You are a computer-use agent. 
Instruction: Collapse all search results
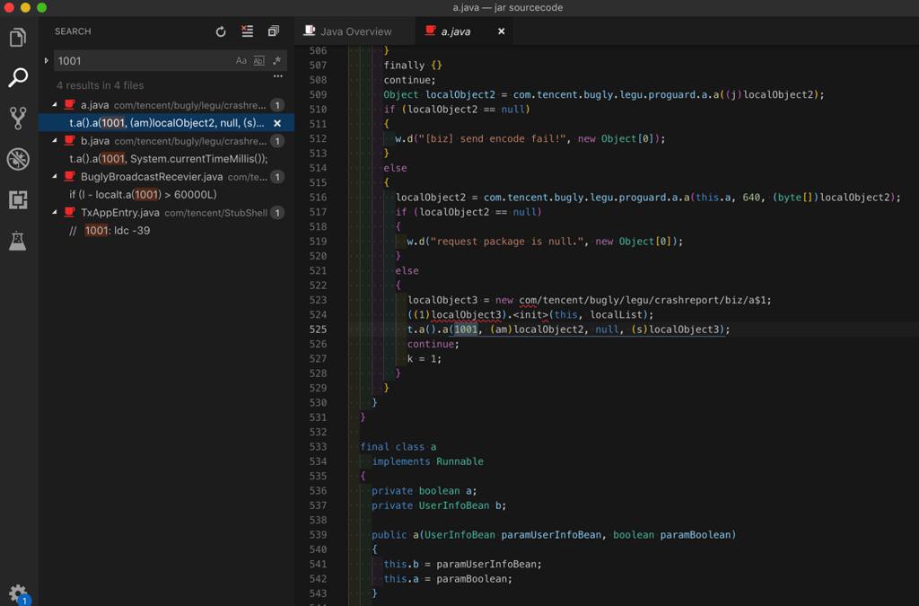[x=273, y=31]
